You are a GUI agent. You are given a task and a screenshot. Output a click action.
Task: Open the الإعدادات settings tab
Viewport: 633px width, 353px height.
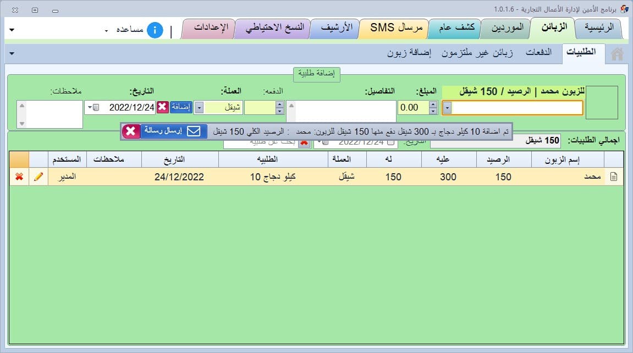point(211,27)
